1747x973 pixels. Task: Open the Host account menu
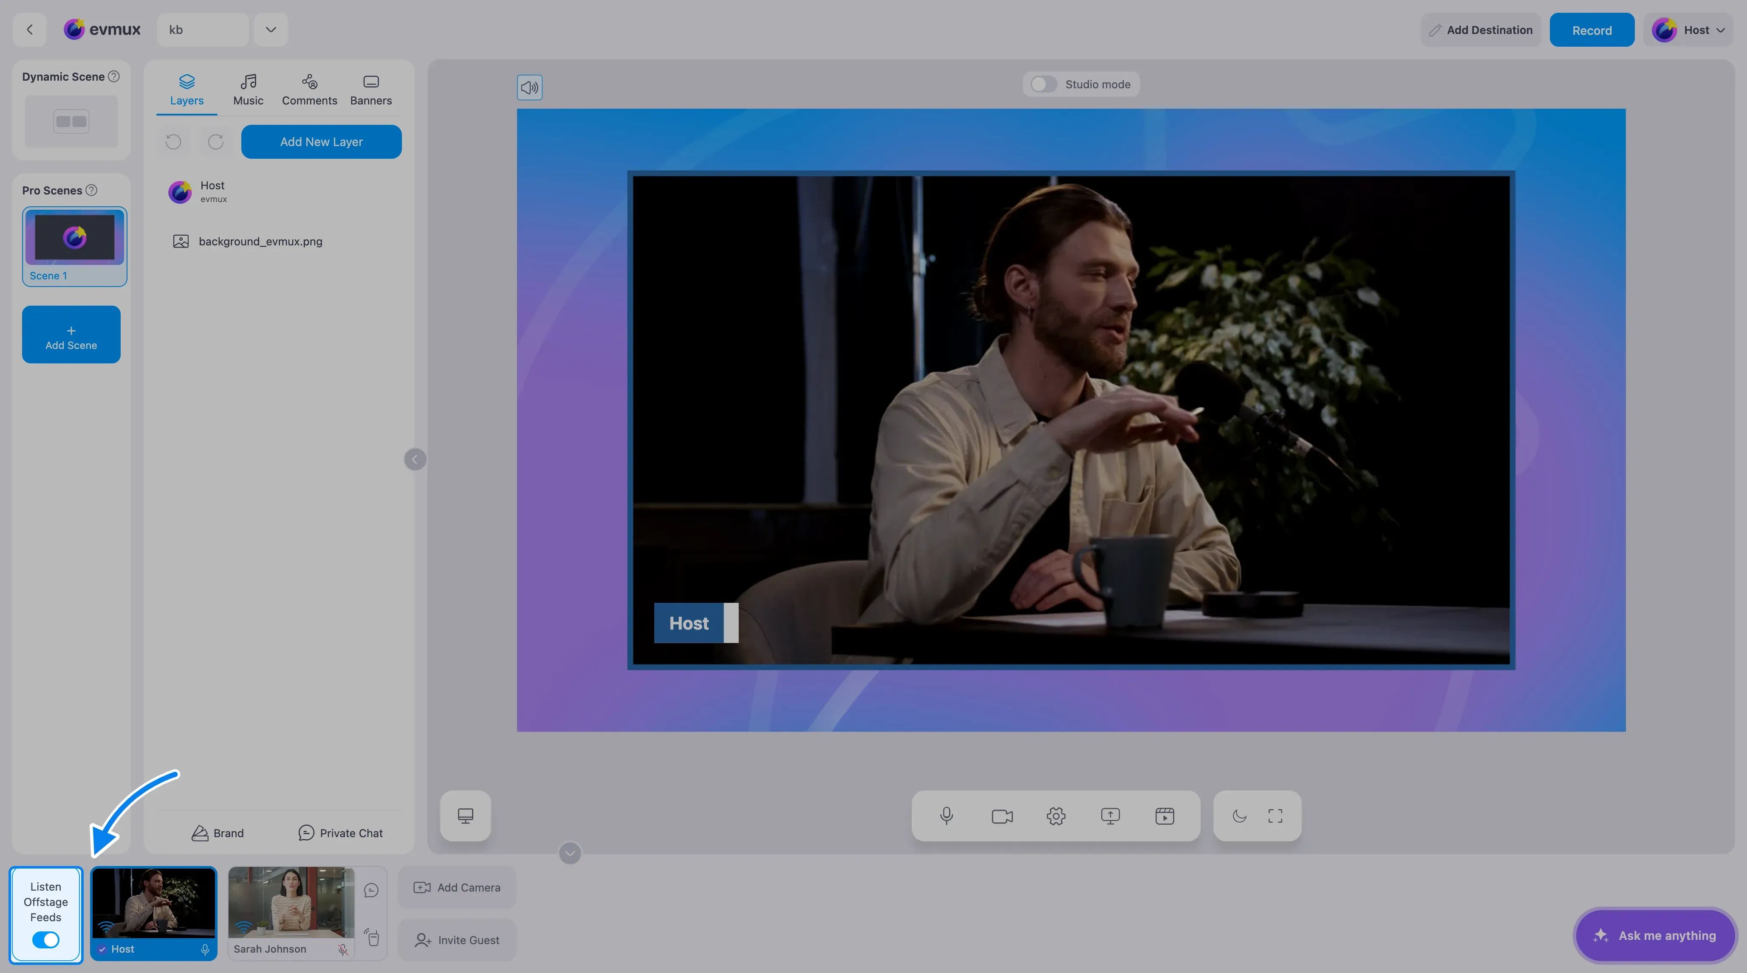[x=1689, y=30]
